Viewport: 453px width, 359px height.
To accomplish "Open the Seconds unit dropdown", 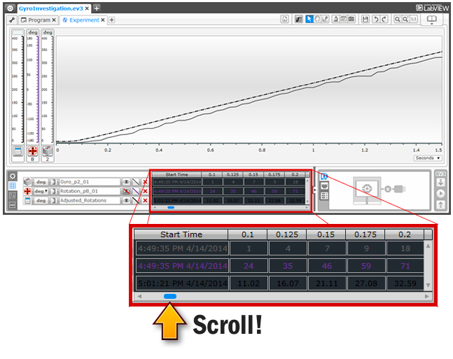I will click(x=428, y=158).
